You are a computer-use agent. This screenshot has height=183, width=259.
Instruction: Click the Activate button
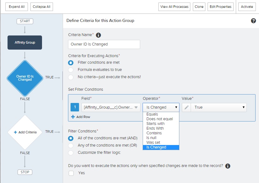pos(247,6)
